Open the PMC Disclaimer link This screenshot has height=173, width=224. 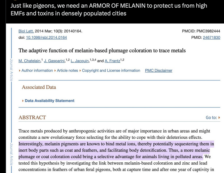click(x=158, y=70)
